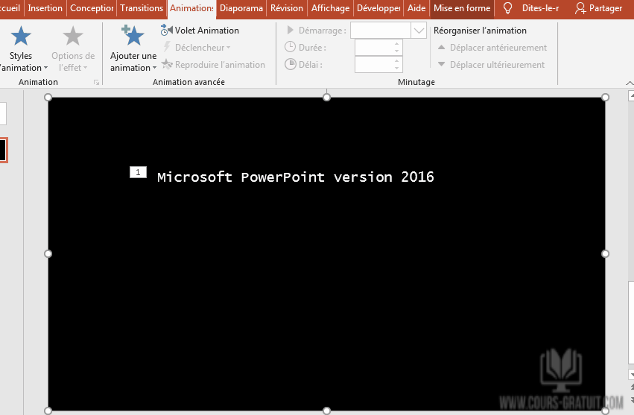Collapse the ribbon with the chevron
Viewport: 634px width, 415px height.
pos(629,83)
